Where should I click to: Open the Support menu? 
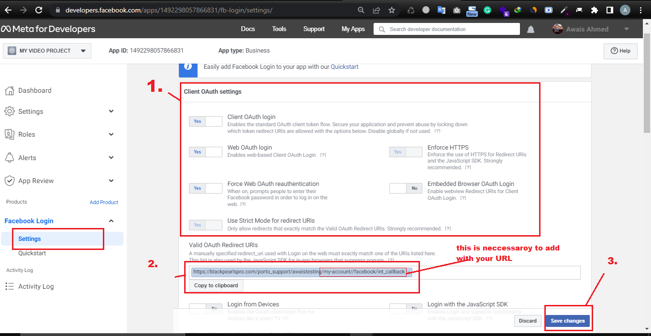coord(314,29)
